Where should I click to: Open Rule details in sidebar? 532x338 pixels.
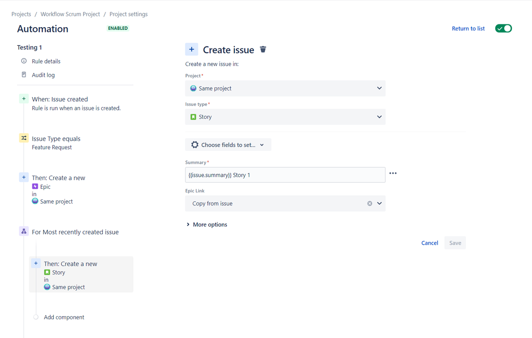[x=46, y=61]
